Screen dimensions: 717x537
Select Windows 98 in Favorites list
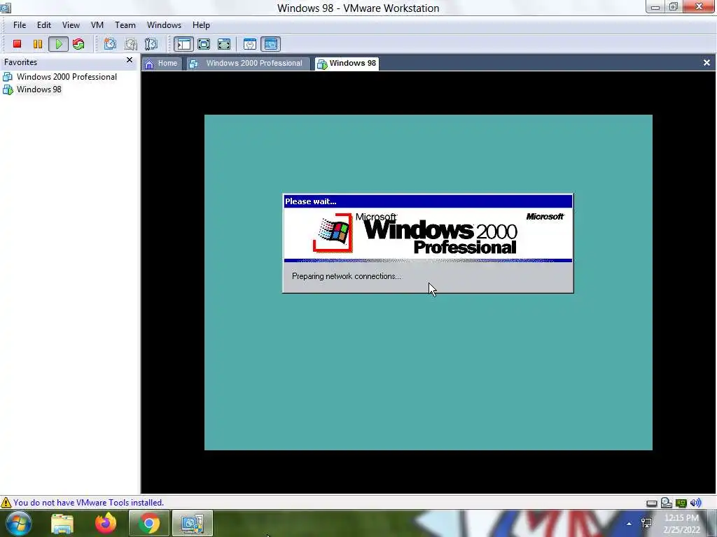32,89
